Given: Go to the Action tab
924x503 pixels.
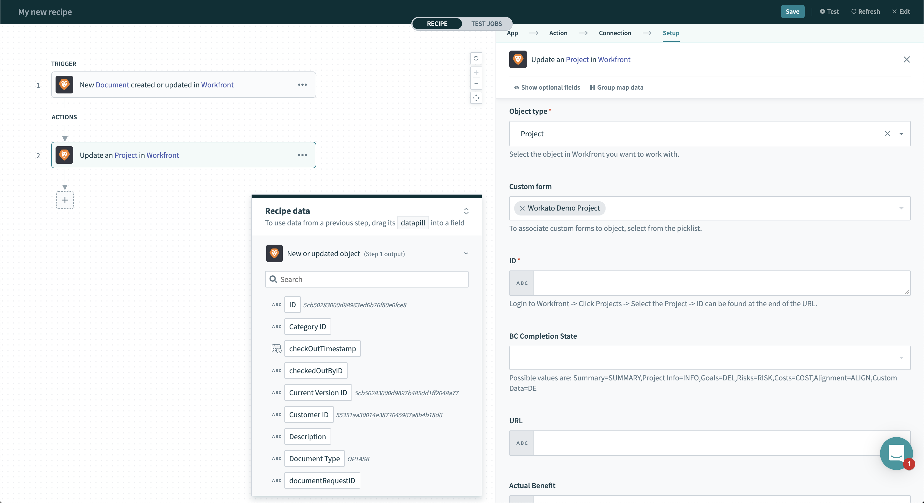Looking at the screenshot, I should pos(558,33).
